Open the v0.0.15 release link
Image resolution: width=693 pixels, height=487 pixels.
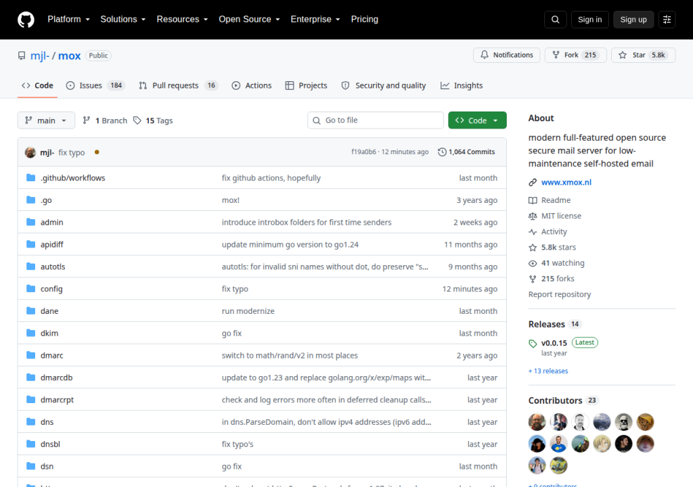coord(554,343)
